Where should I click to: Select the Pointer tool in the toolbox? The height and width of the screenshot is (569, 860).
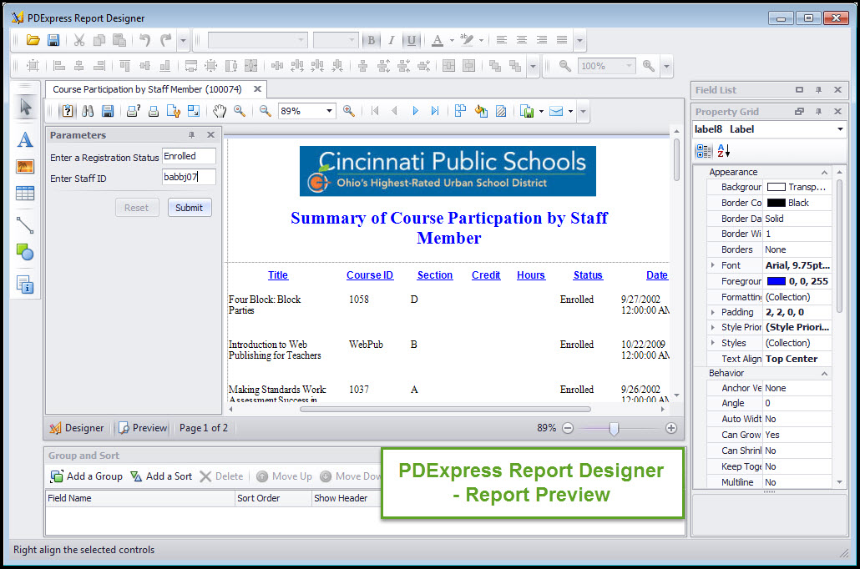(x=25, y=106)
